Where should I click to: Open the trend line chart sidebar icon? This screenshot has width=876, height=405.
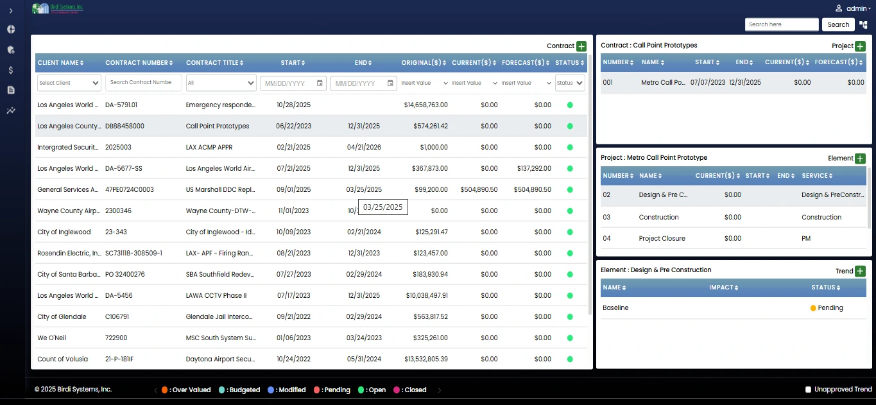pyautogui.click(x=11, y=110)
